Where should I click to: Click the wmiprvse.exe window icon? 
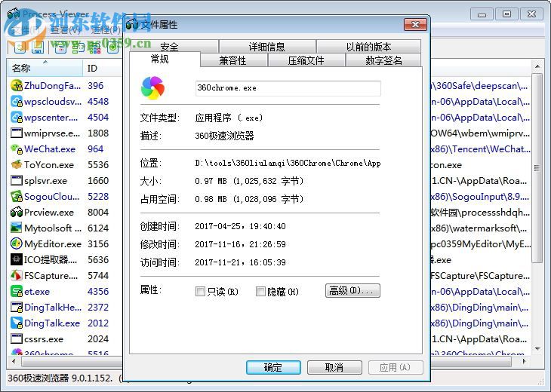click(x=16, y=133)
